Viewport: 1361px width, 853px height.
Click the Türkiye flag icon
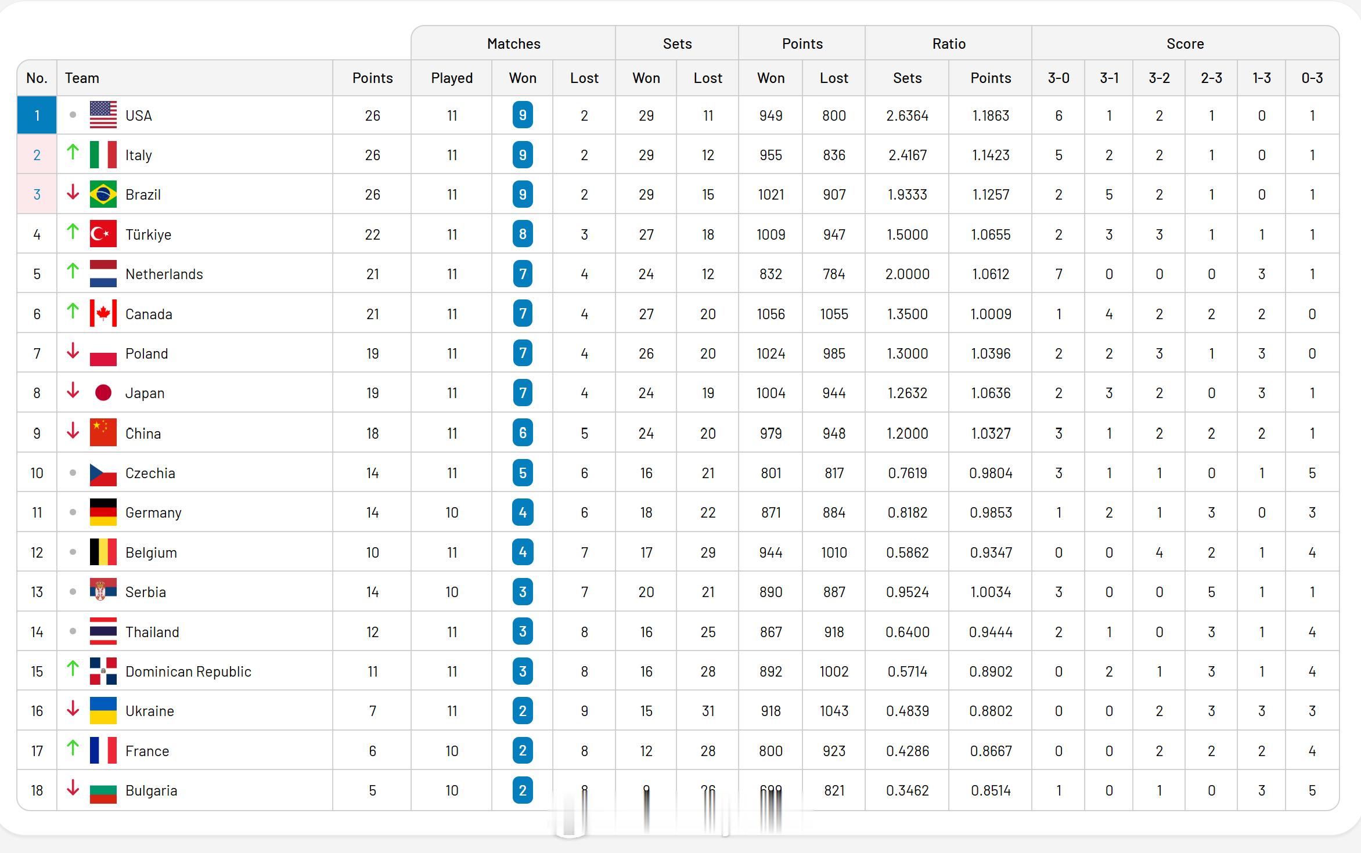point(103,234)
